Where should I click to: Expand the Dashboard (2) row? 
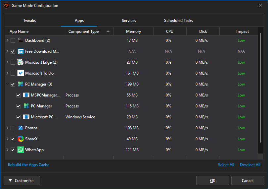point(7,40)
